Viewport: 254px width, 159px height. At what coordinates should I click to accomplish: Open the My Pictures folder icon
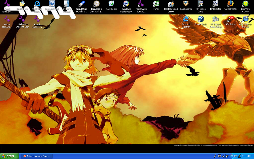[x=22, y=5]
